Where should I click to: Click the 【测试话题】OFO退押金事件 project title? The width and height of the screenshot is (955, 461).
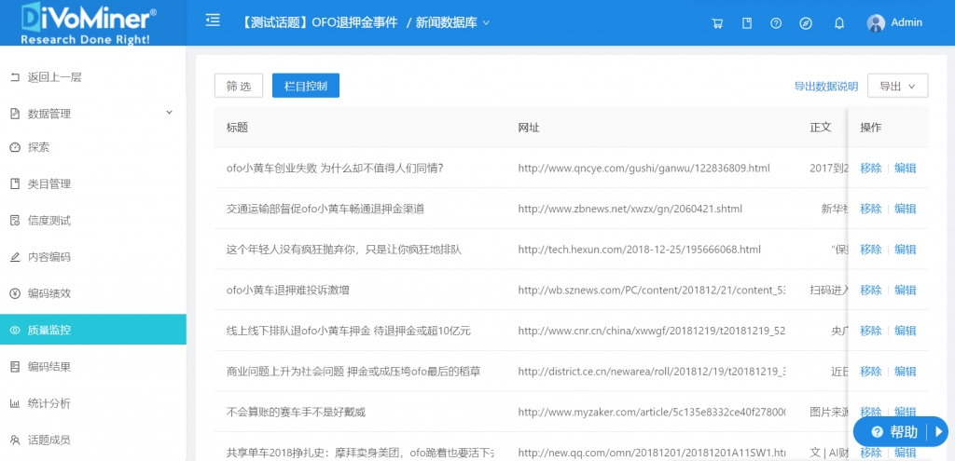(318, 22)
